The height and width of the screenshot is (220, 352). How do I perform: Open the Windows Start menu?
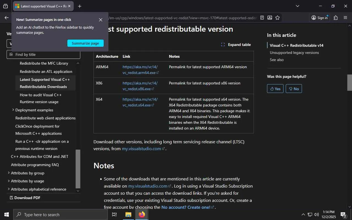coord(7,215)
